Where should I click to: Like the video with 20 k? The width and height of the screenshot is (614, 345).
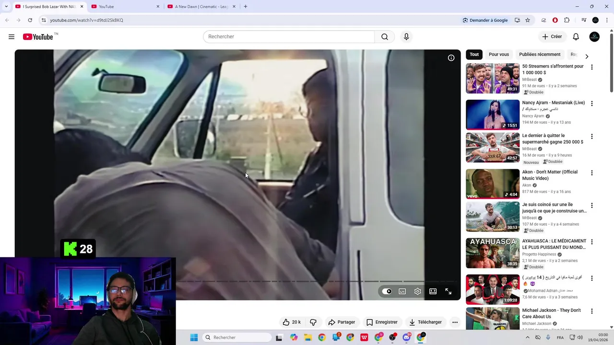[x=292, y=322]
